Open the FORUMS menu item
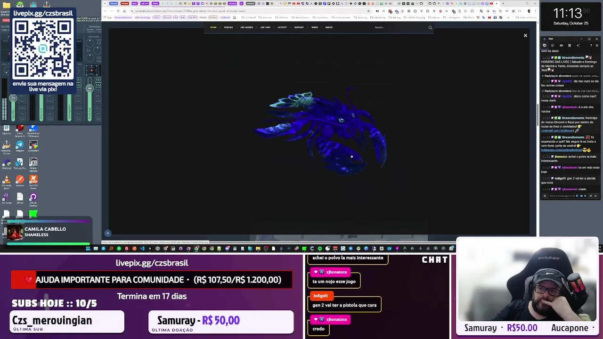The height and width of the screenshot is (339, 603). pos(228,27)
